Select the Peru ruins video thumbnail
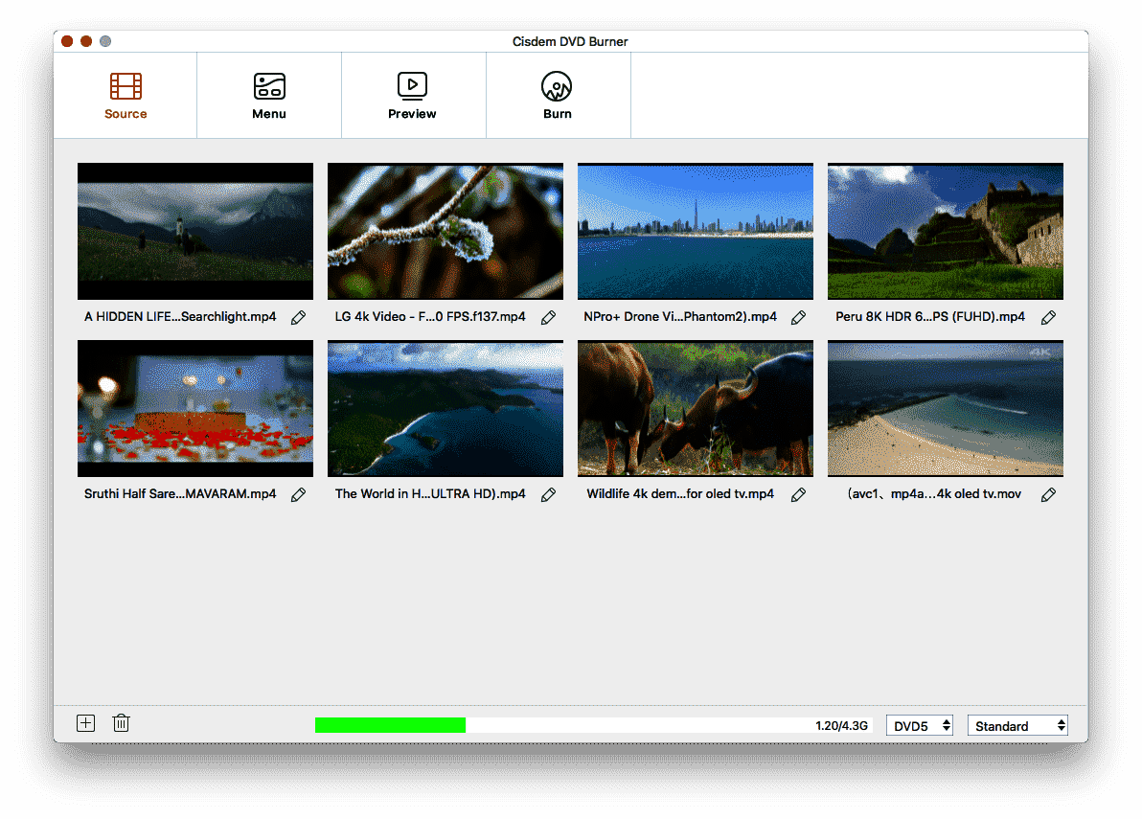Viewport: 1142px width, 819px height. [x=946, y=232]
